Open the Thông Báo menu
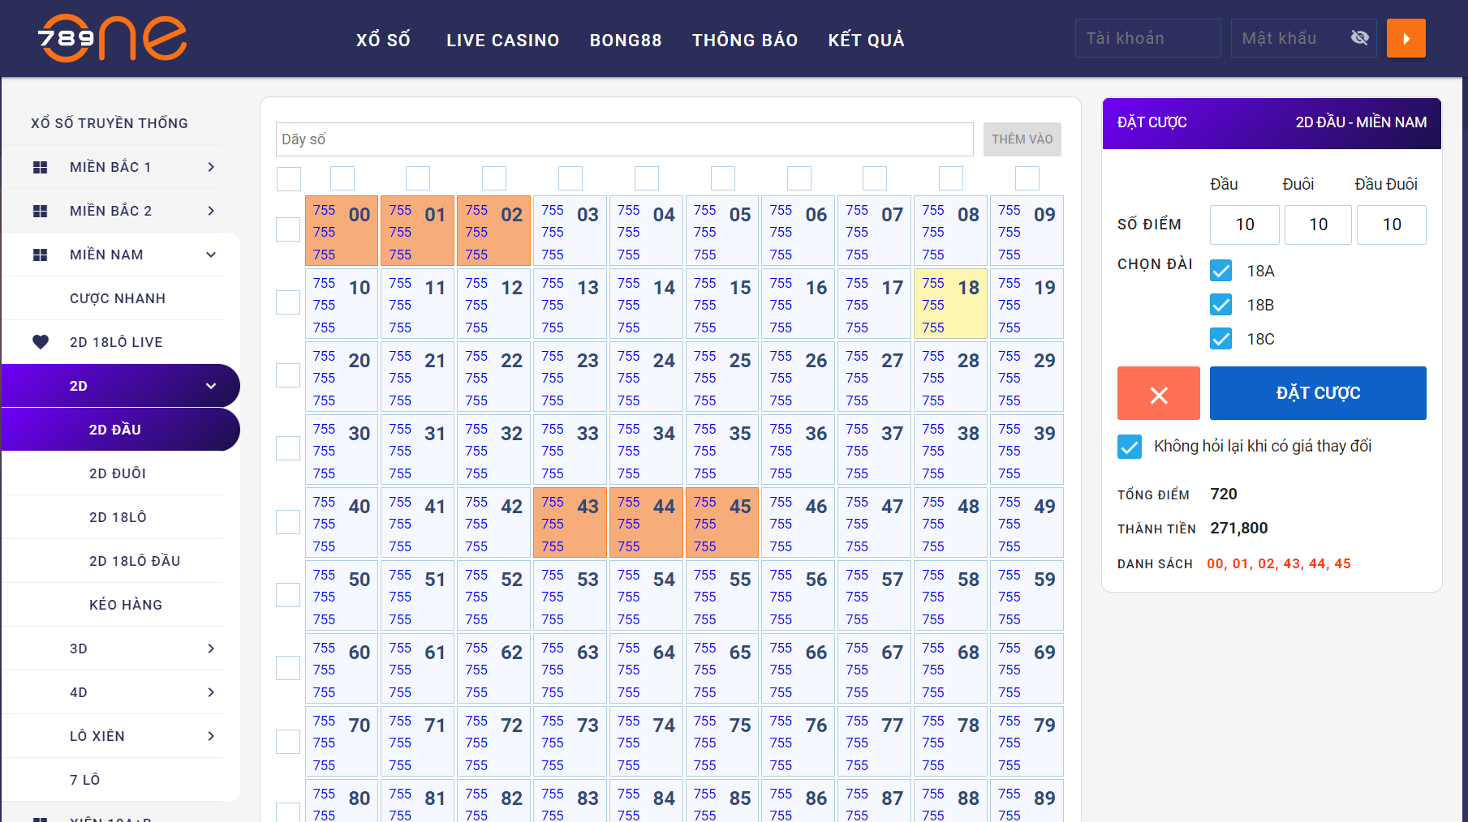1468x822 pixels. point(745,40)
